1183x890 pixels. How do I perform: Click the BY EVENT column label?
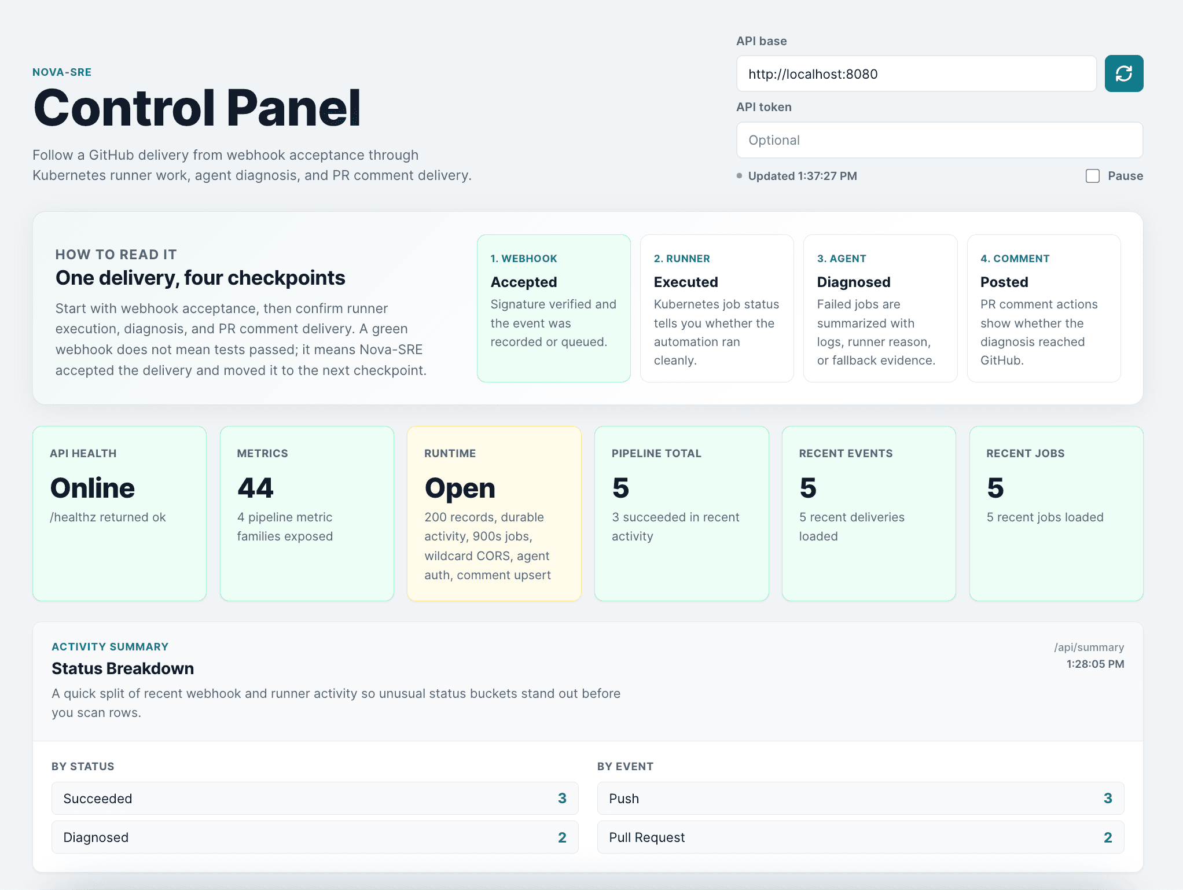coord(625,766)
